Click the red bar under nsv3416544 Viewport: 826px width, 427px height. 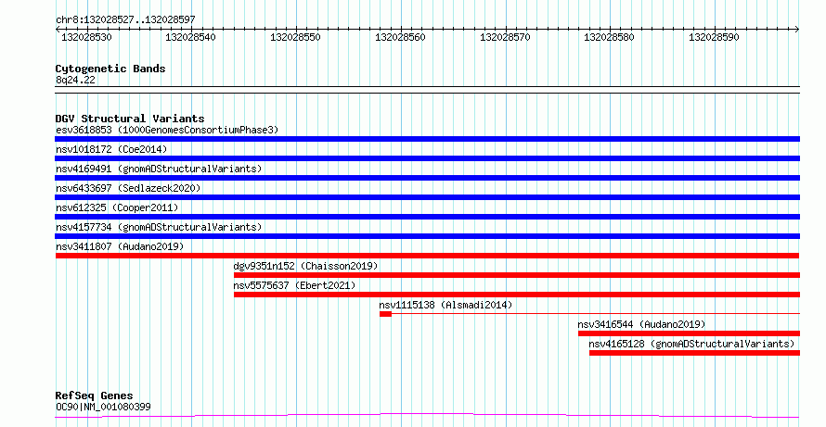click(x=689, y=333)
